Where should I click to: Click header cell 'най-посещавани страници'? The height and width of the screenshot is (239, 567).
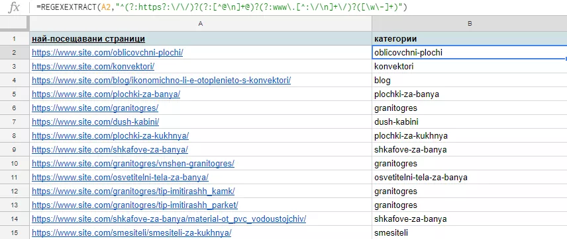point(201,38)
